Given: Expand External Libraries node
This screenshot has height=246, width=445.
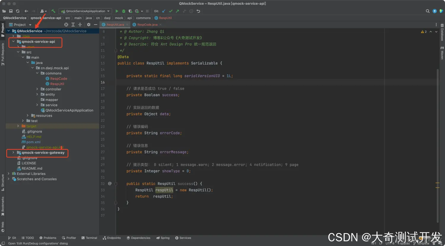Looking at the screenshot, I should click(9, 174).
